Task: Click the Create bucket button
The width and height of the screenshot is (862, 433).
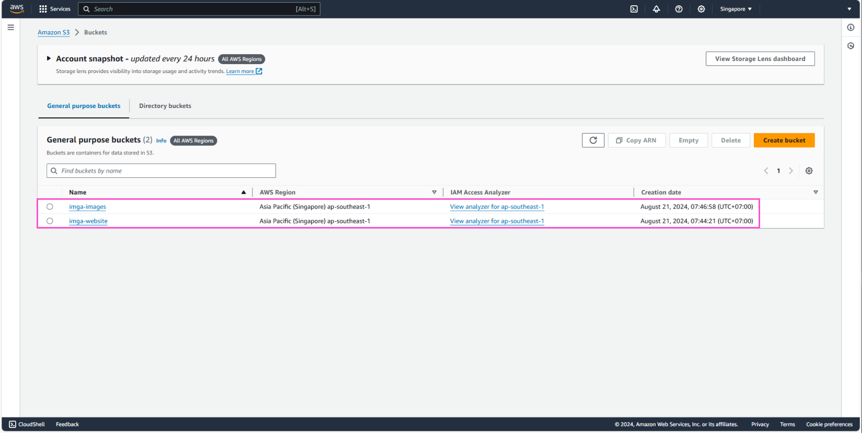Action: 784,140
